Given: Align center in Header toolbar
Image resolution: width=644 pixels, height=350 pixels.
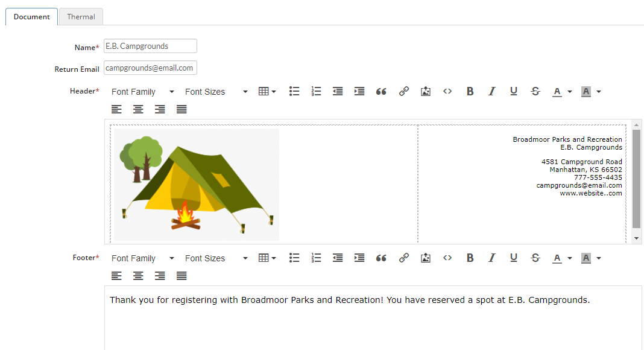Looking at the screenshot, I should click(138, 109).
